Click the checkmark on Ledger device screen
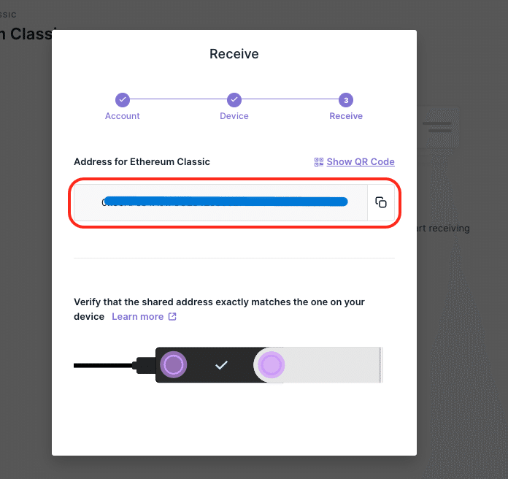This screenshot has width=508, height=479. 222,364
